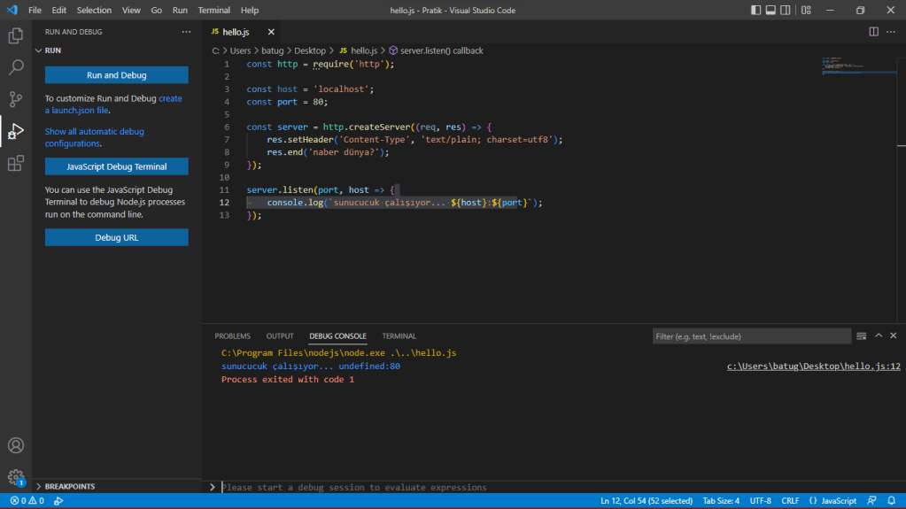The height and width of the screenshot is (509, 906).
Task: Click the debug console Filter input field
Action: (x=751, y=336)
